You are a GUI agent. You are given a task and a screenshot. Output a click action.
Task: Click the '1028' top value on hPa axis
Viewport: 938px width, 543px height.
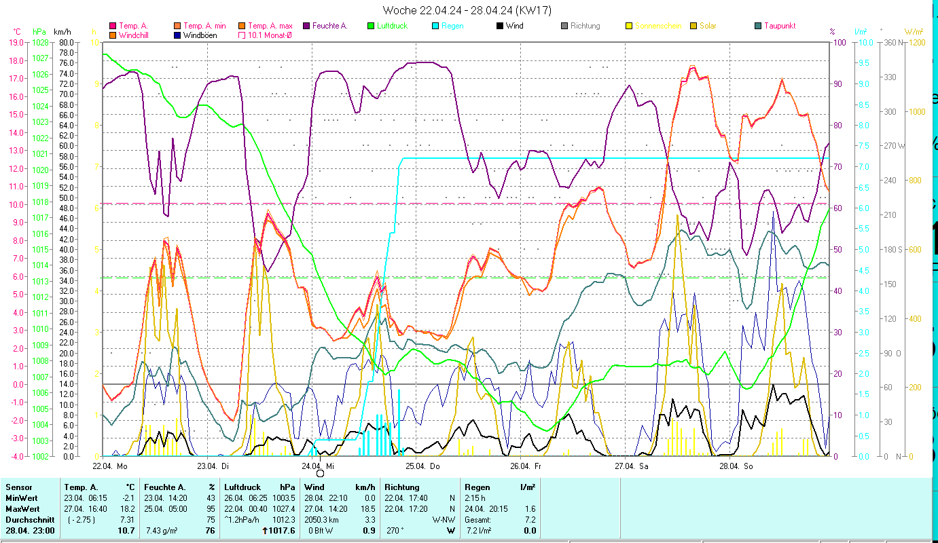[41, 42]
